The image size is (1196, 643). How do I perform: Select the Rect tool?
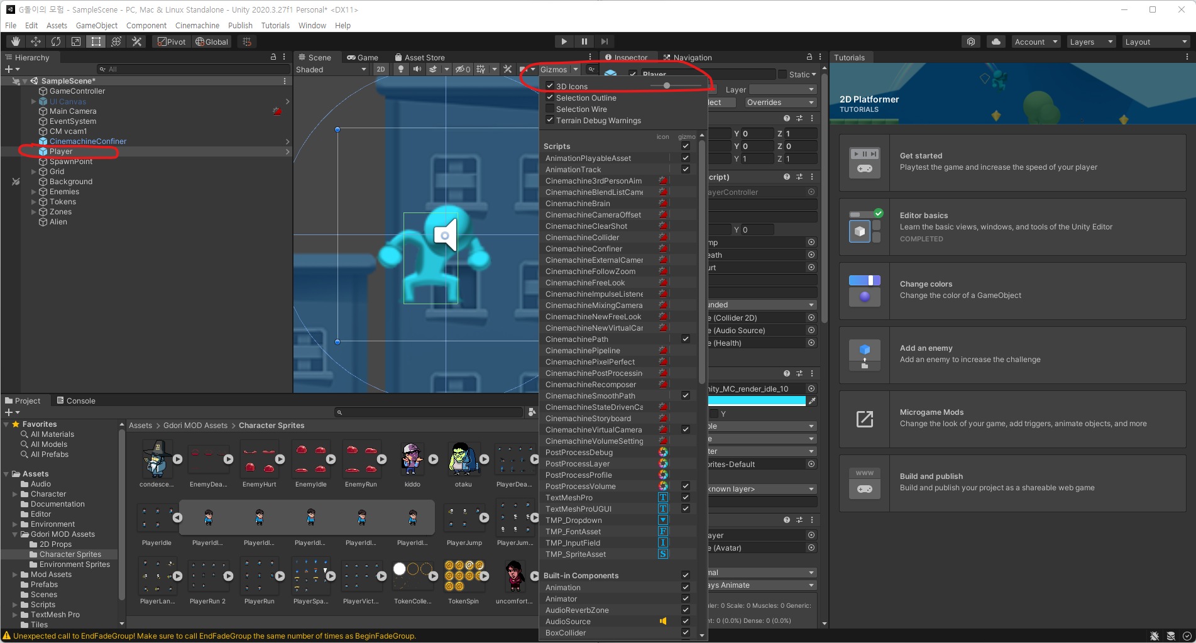click(96, 41)
